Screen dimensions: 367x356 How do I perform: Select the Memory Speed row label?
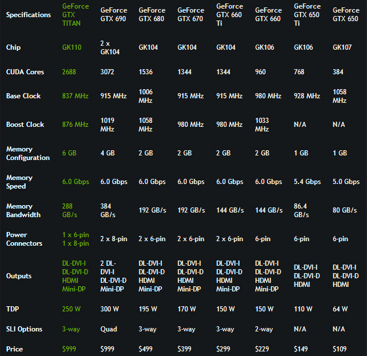[x=19, y=182]
